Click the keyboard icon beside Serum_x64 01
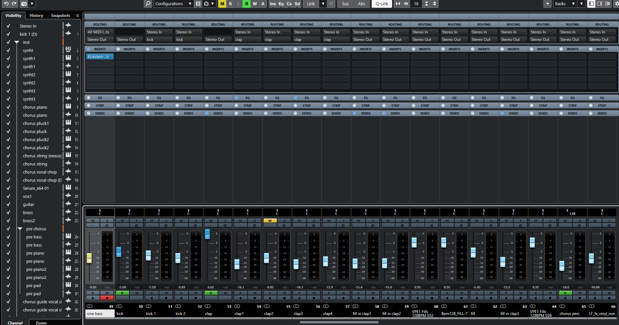Image resolution: width=619 pixels, height=325 pixels. [x=68, y=187]
